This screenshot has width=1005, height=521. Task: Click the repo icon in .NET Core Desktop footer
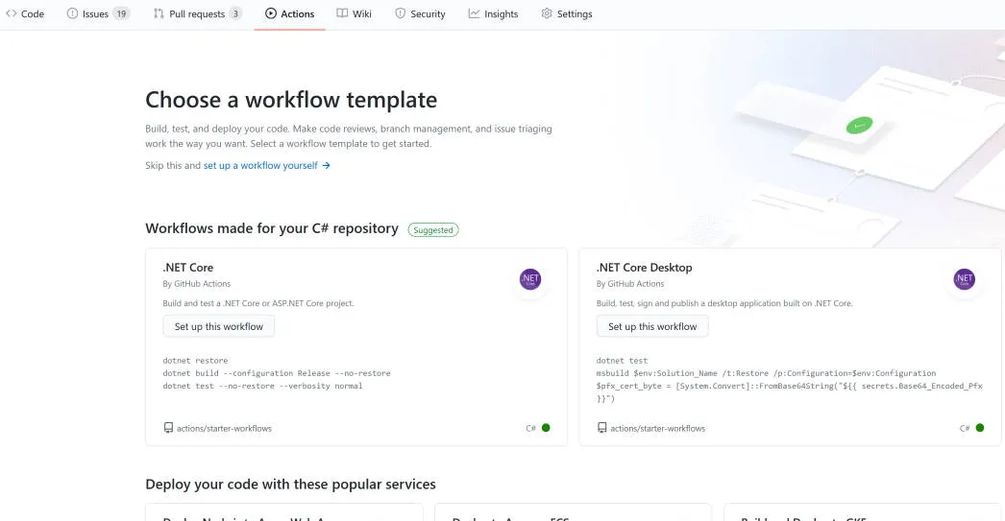(601, 428)
